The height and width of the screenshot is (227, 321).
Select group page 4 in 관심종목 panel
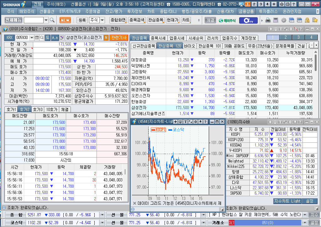311,37
